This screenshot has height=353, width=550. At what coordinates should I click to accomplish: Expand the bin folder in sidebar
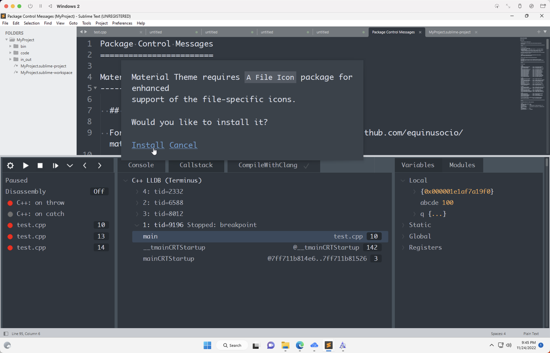[x=10, y=46]
